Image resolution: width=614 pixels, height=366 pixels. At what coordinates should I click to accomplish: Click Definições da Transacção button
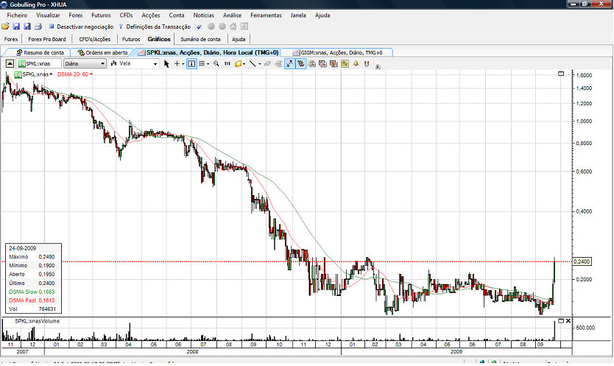(155, 27)
